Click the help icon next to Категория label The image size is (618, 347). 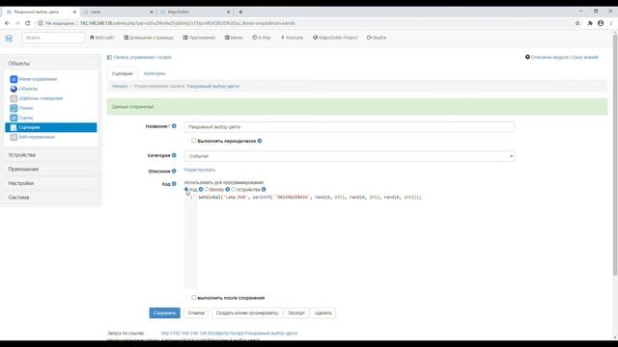[174, 155]
